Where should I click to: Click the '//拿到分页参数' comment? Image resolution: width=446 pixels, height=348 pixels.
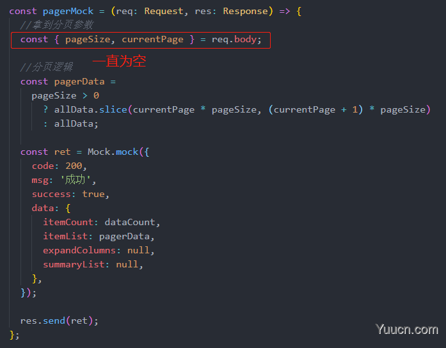56,25
